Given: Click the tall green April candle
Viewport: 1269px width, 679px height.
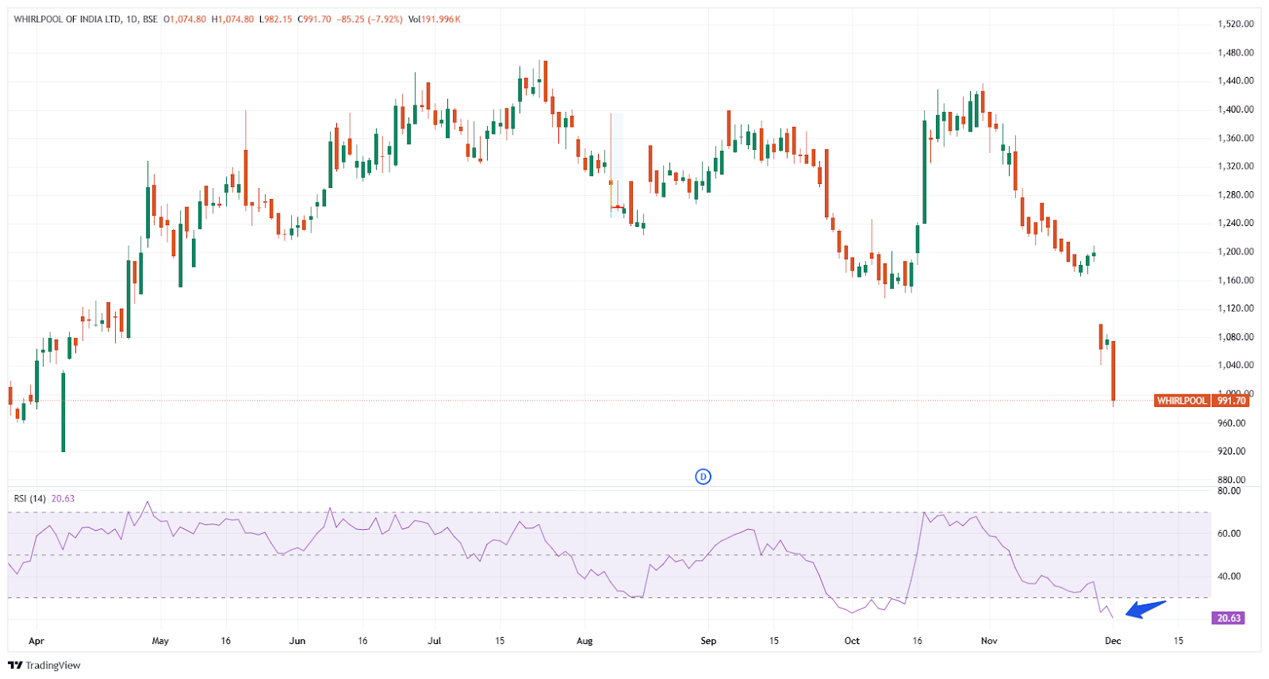Looking at the screenshot, I should [63, 411].
